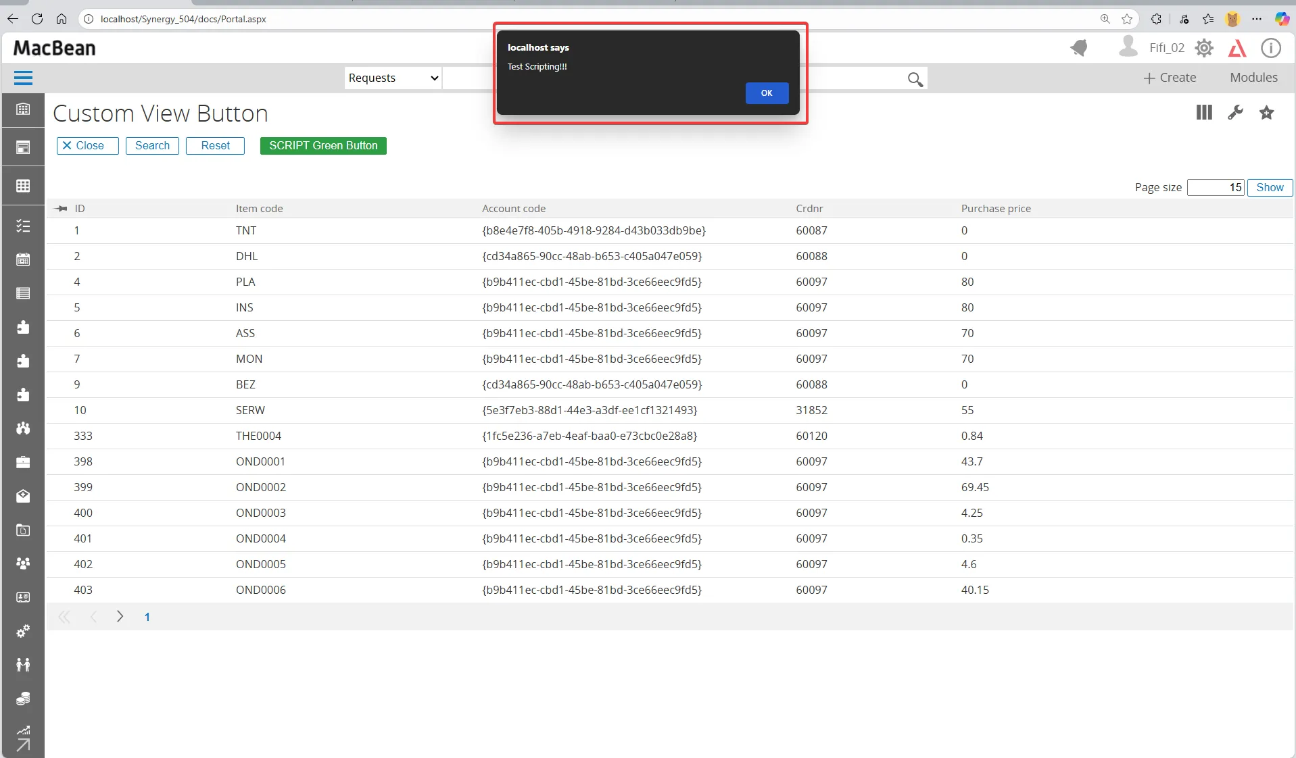Add page to favorites via star icon
This screenshot has height=758, width=1296.
click(1266, 112)
